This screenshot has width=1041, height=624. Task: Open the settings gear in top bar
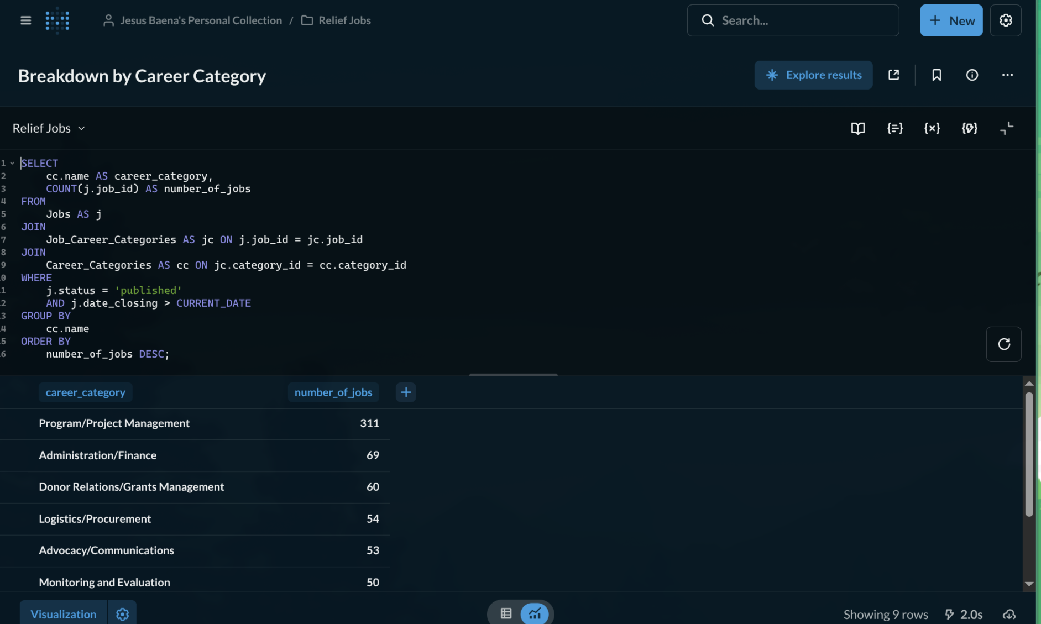point(1005,20)
